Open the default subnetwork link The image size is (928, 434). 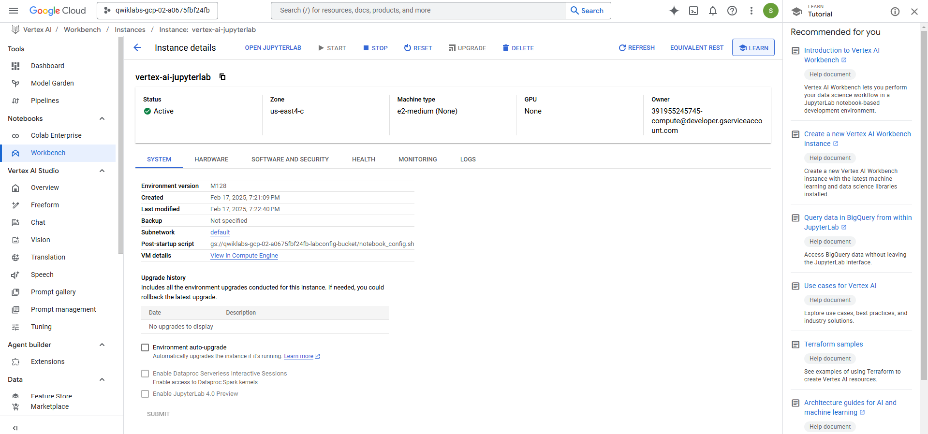click(x=220, y=232)
